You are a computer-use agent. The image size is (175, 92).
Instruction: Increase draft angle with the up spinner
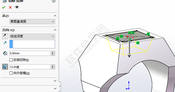pyautogui.click(x=52, y=66)
